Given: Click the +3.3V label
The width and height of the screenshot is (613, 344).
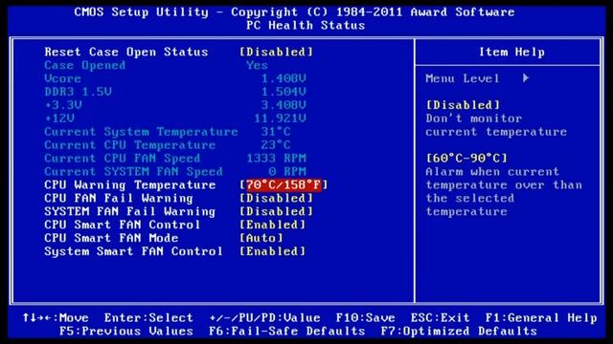Looking at the screenshot, I should pos(63,105).
